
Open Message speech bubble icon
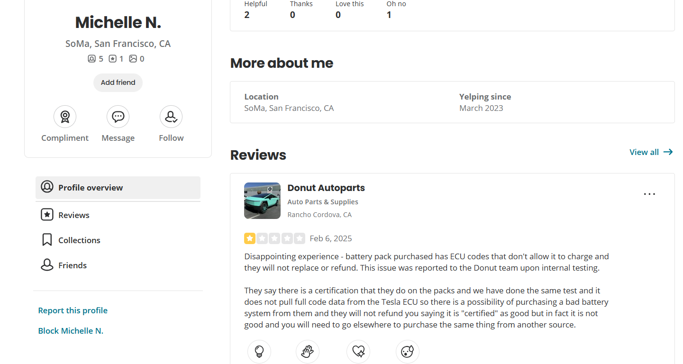click(118, 117)
